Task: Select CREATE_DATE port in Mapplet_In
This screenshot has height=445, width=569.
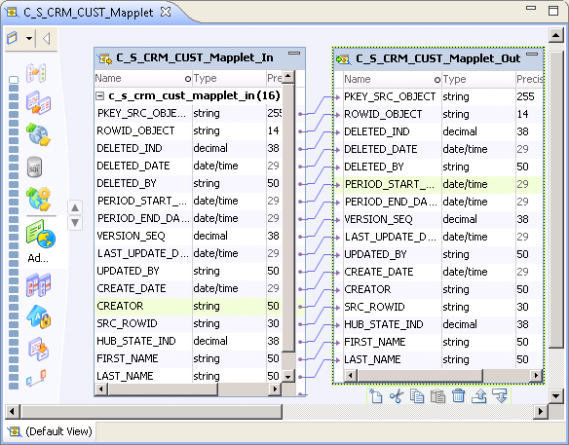Action: [x=188, y=288]
